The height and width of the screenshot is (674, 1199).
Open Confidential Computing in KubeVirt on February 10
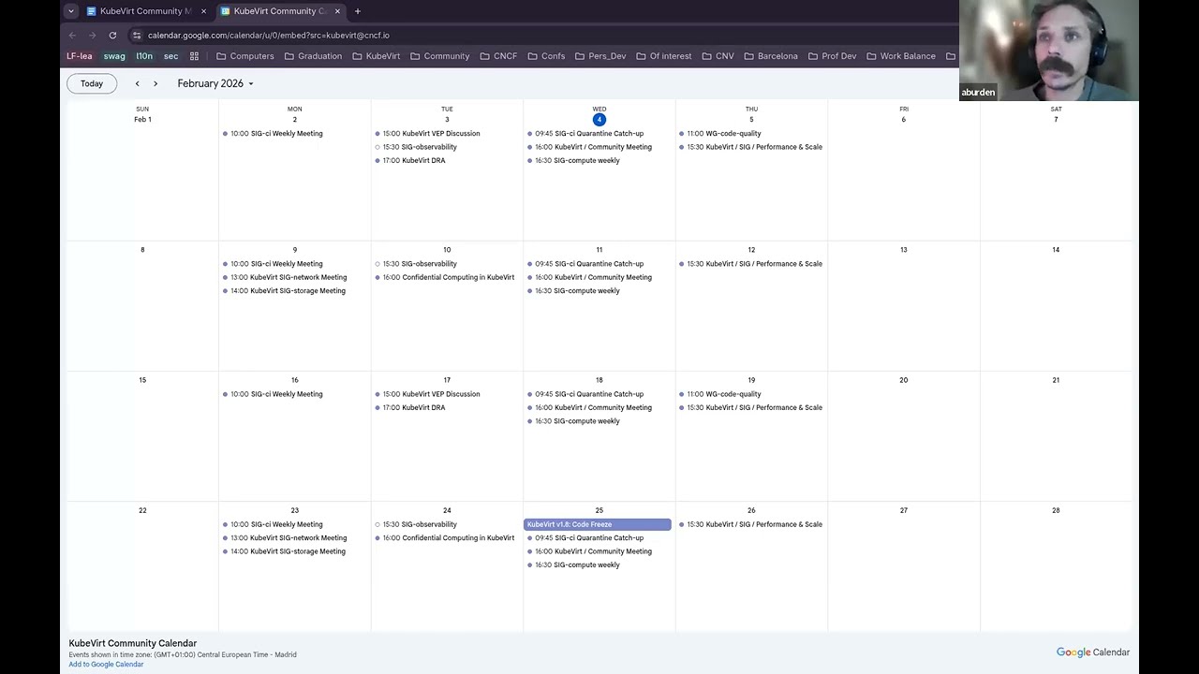[x=445, y=277]
